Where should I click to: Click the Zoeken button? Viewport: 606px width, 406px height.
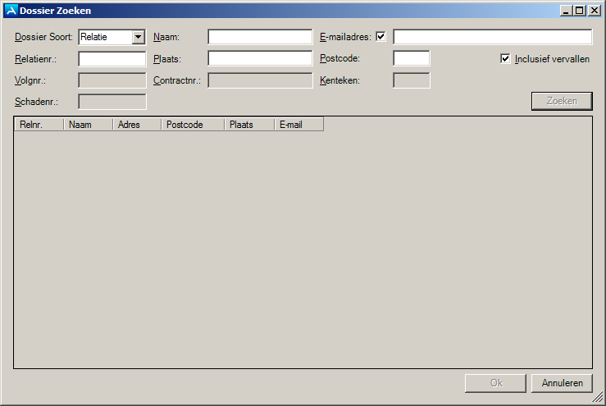coord(562,101)
